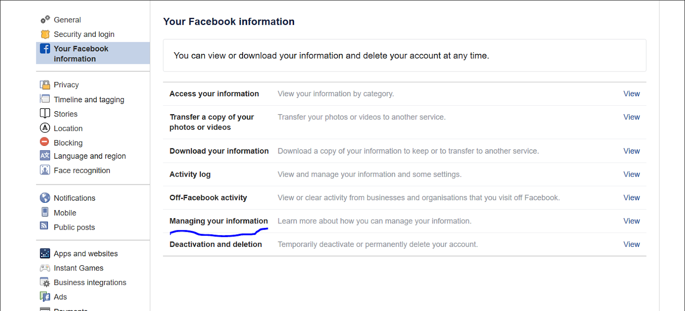Click the Privacy lock icon in sidebar
Viewport: 685px width, 311px height.
tap(45, 85)
